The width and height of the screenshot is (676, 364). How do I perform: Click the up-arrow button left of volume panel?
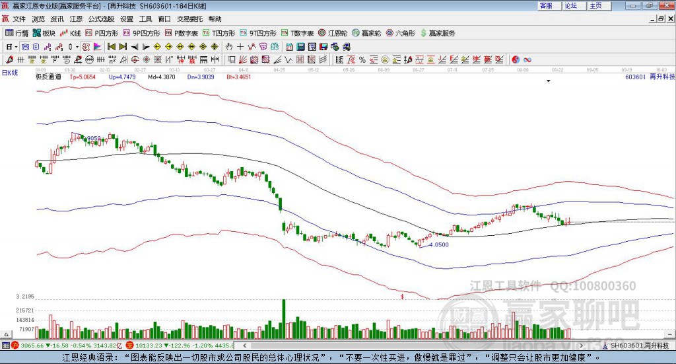pos(6,334)
